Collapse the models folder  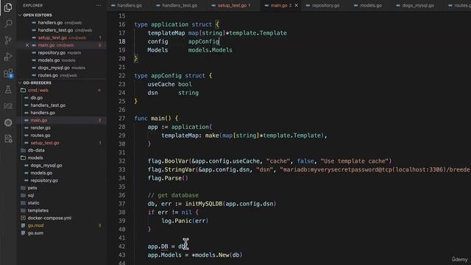(x=35, y=158)
